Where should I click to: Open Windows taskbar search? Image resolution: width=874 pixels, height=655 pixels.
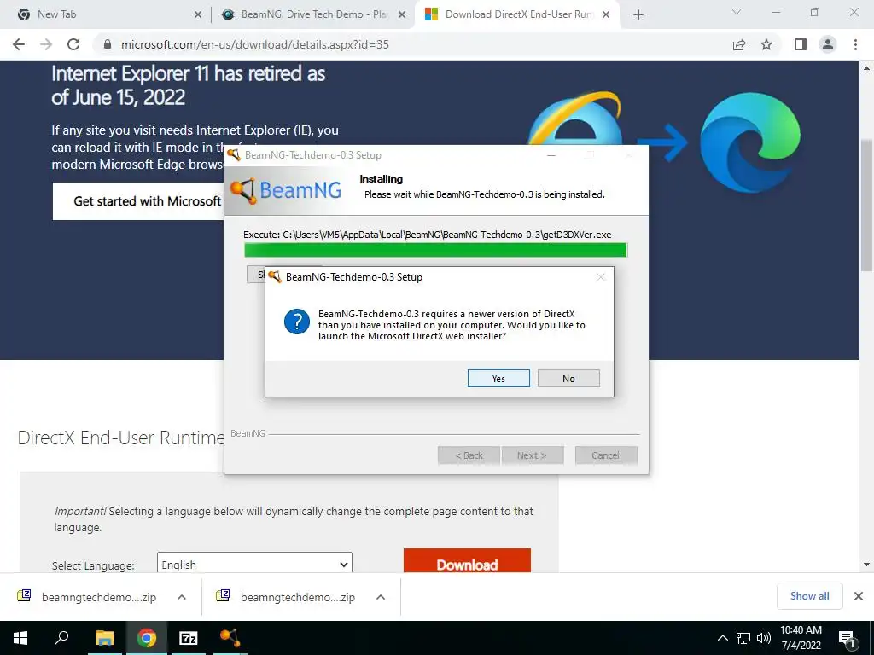61,638
